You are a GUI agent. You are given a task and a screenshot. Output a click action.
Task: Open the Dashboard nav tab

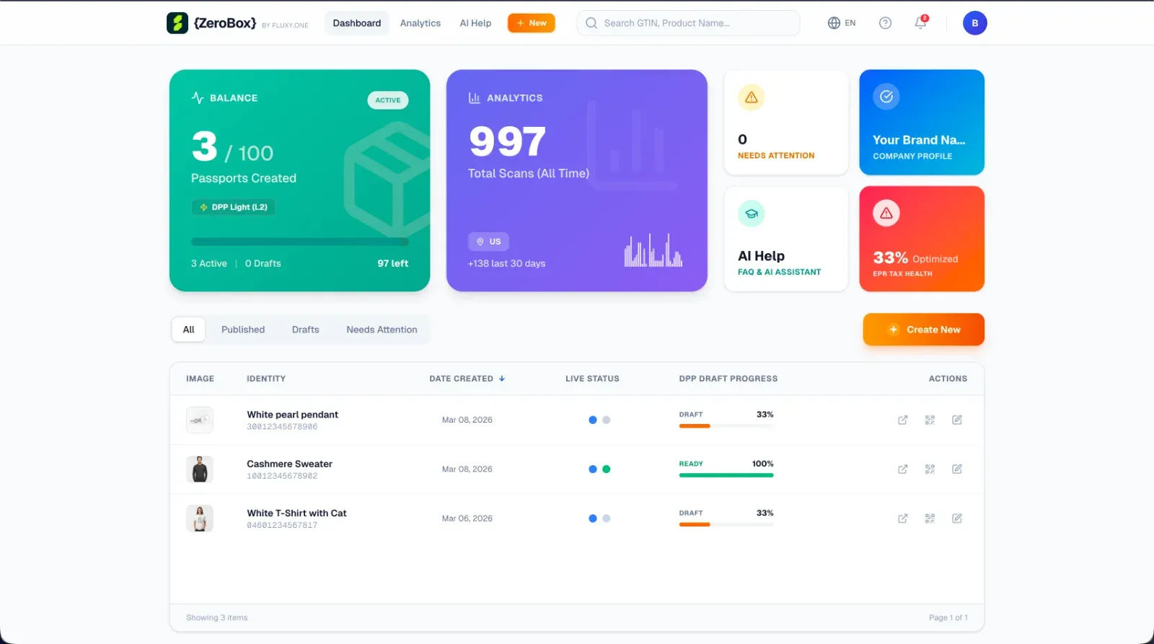356,23
